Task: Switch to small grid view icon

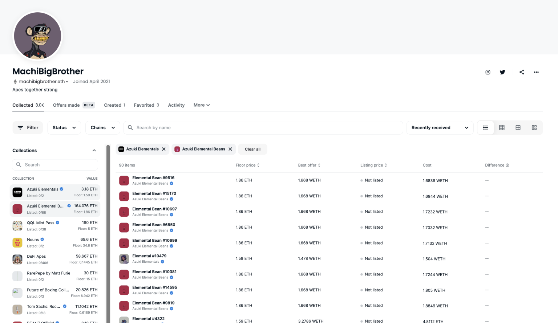Action: click(502, 128)
